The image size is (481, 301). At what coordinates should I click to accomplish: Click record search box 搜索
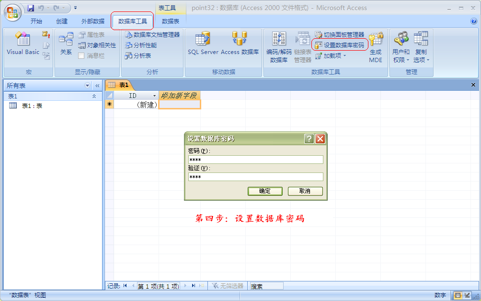point(266,286)
